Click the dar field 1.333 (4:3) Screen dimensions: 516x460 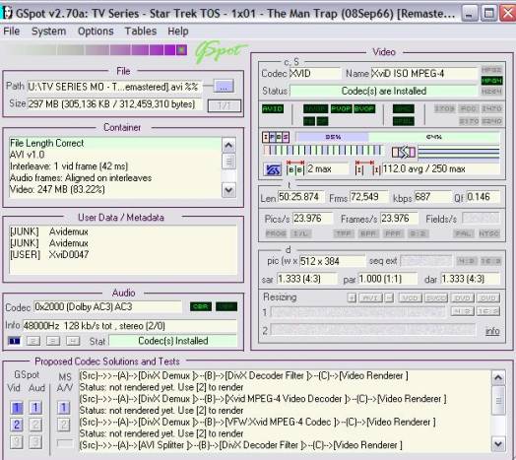(x=471, y=279)
